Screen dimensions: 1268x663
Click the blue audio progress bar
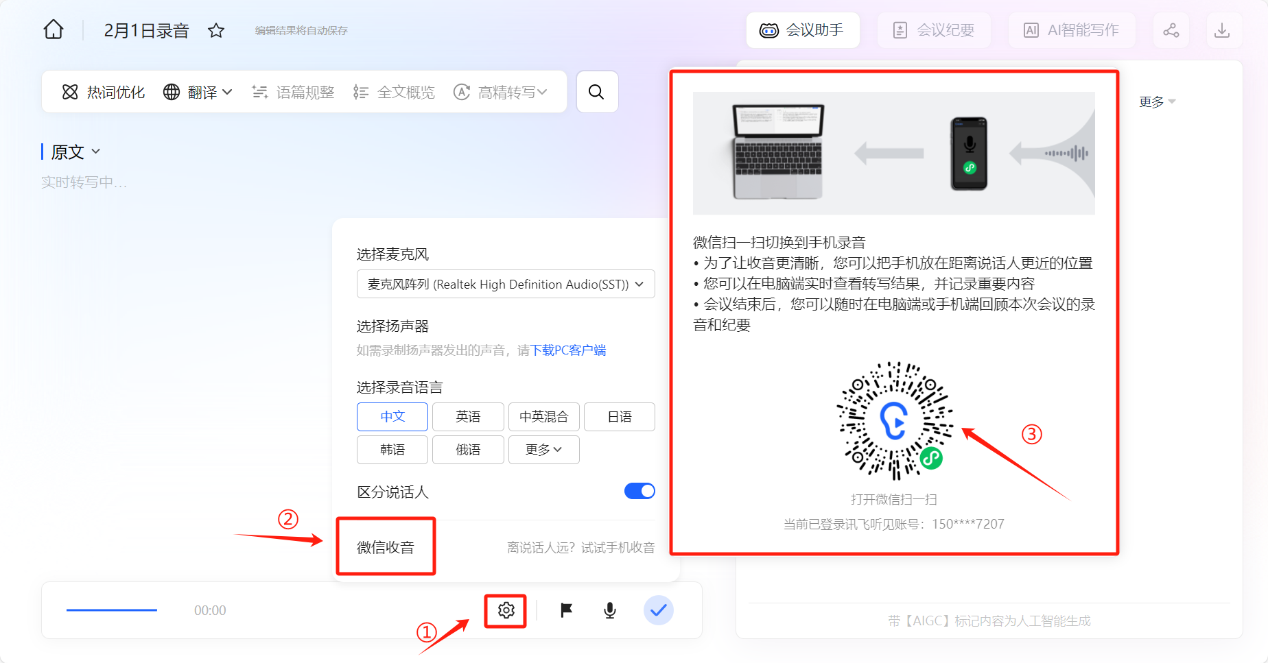pyautogui.click(x=112, y=610)
